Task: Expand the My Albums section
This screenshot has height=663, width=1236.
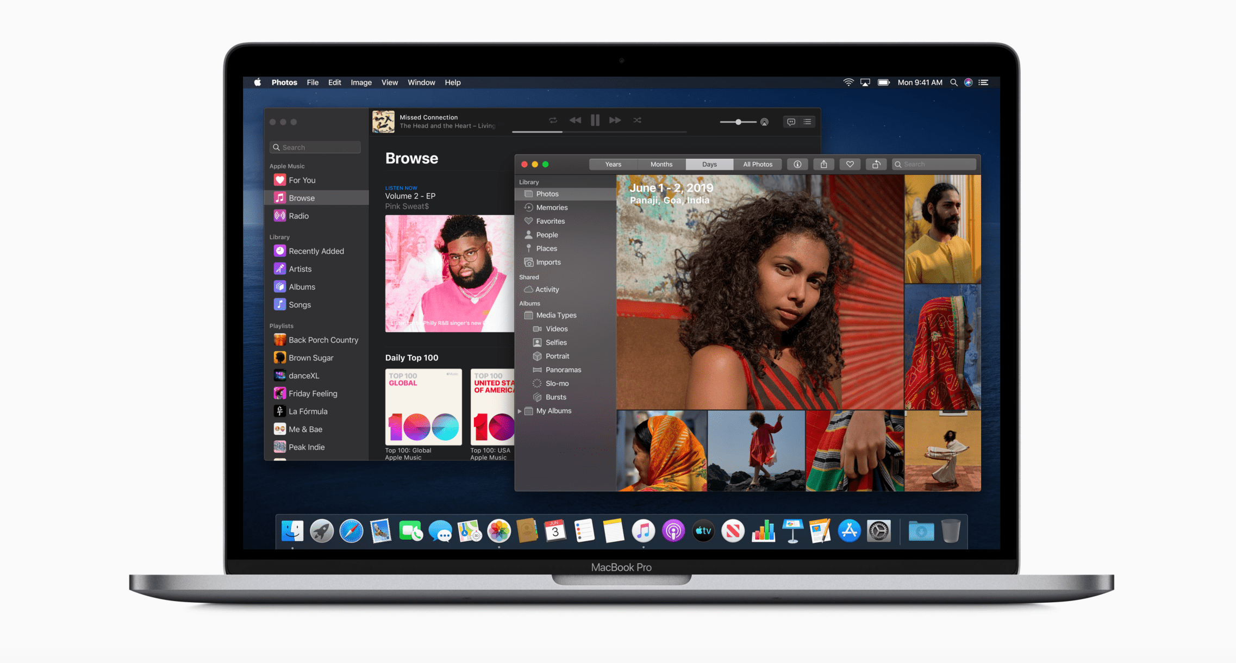Action: [x=520, y=411]
